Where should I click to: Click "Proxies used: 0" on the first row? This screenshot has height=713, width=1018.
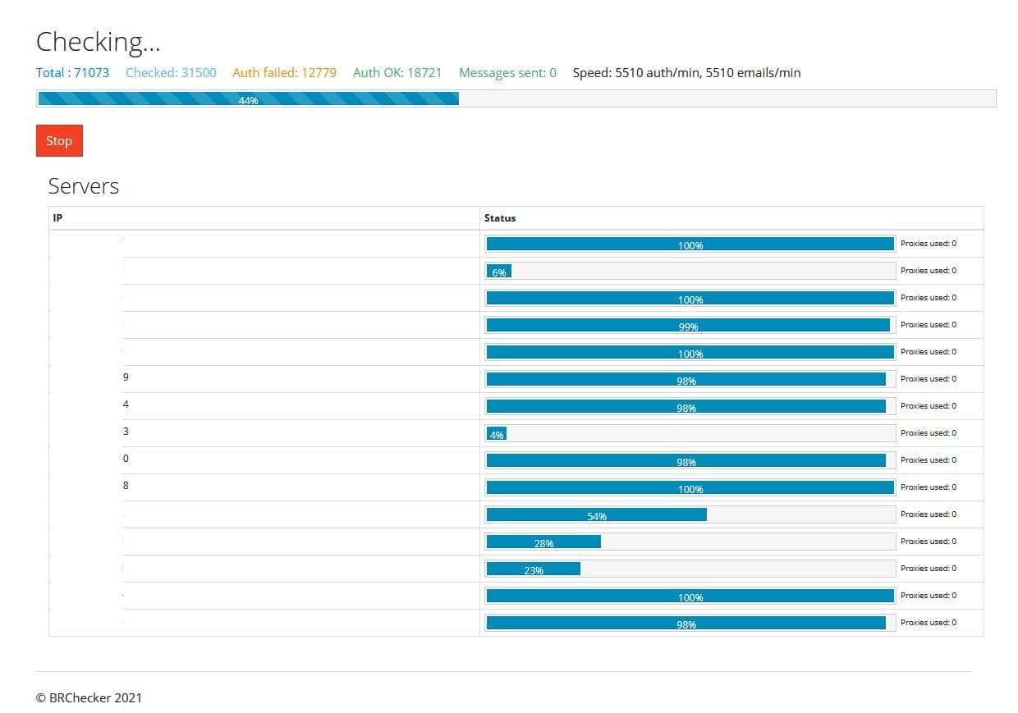click(929, 243)
